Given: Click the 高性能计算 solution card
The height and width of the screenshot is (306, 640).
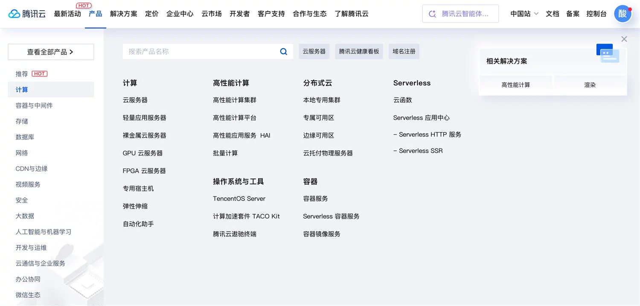Looking at the screenshot, I should coord(516,84).
